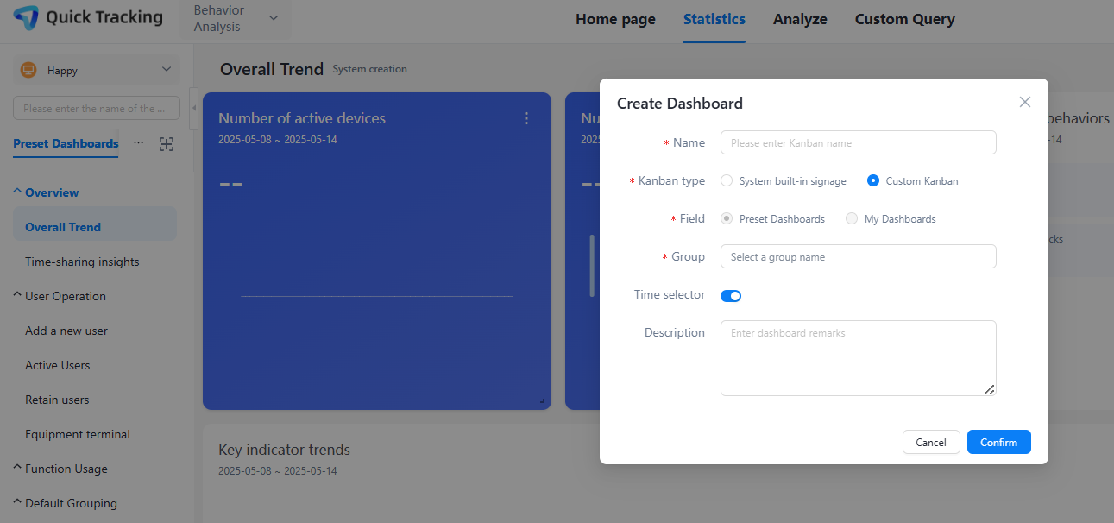This screenshot has height=523, width=1114.
Task: Collapse the Overview section in sidebar
Action: (x=18, y=192)
